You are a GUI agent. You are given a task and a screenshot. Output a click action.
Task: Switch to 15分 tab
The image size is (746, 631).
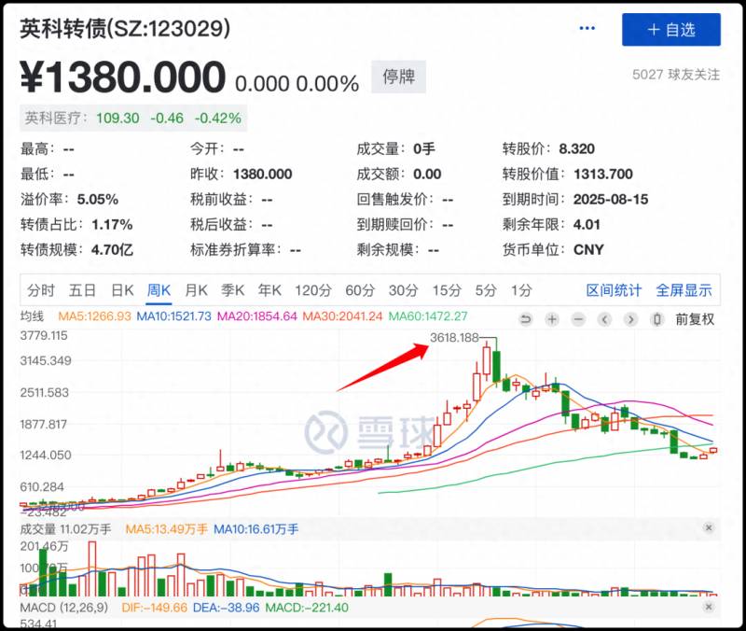(x=447, y=290)
